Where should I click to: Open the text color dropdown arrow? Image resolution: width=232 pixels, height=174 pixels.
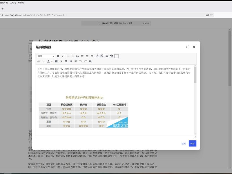52,61
